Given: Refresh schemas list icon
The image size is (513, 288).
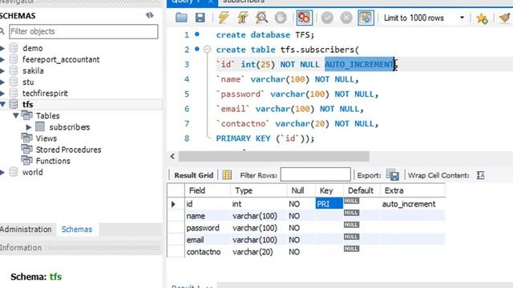Looking at the screenshot, I should 150,15.
